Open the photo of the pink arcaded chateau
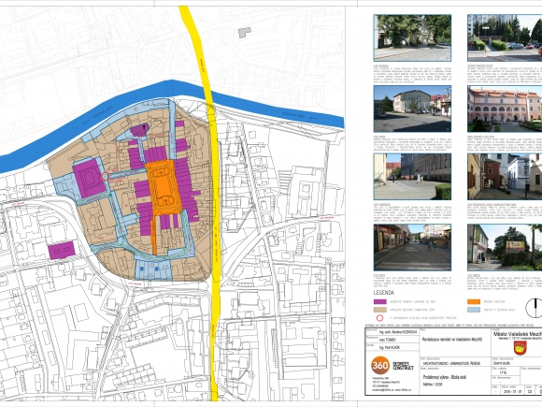The height and width of the screenshot is (407, 542). click(505, 109)
